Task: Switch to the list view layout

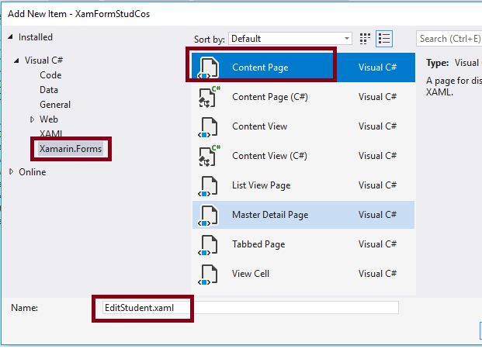Action: [x=384, y=38]
